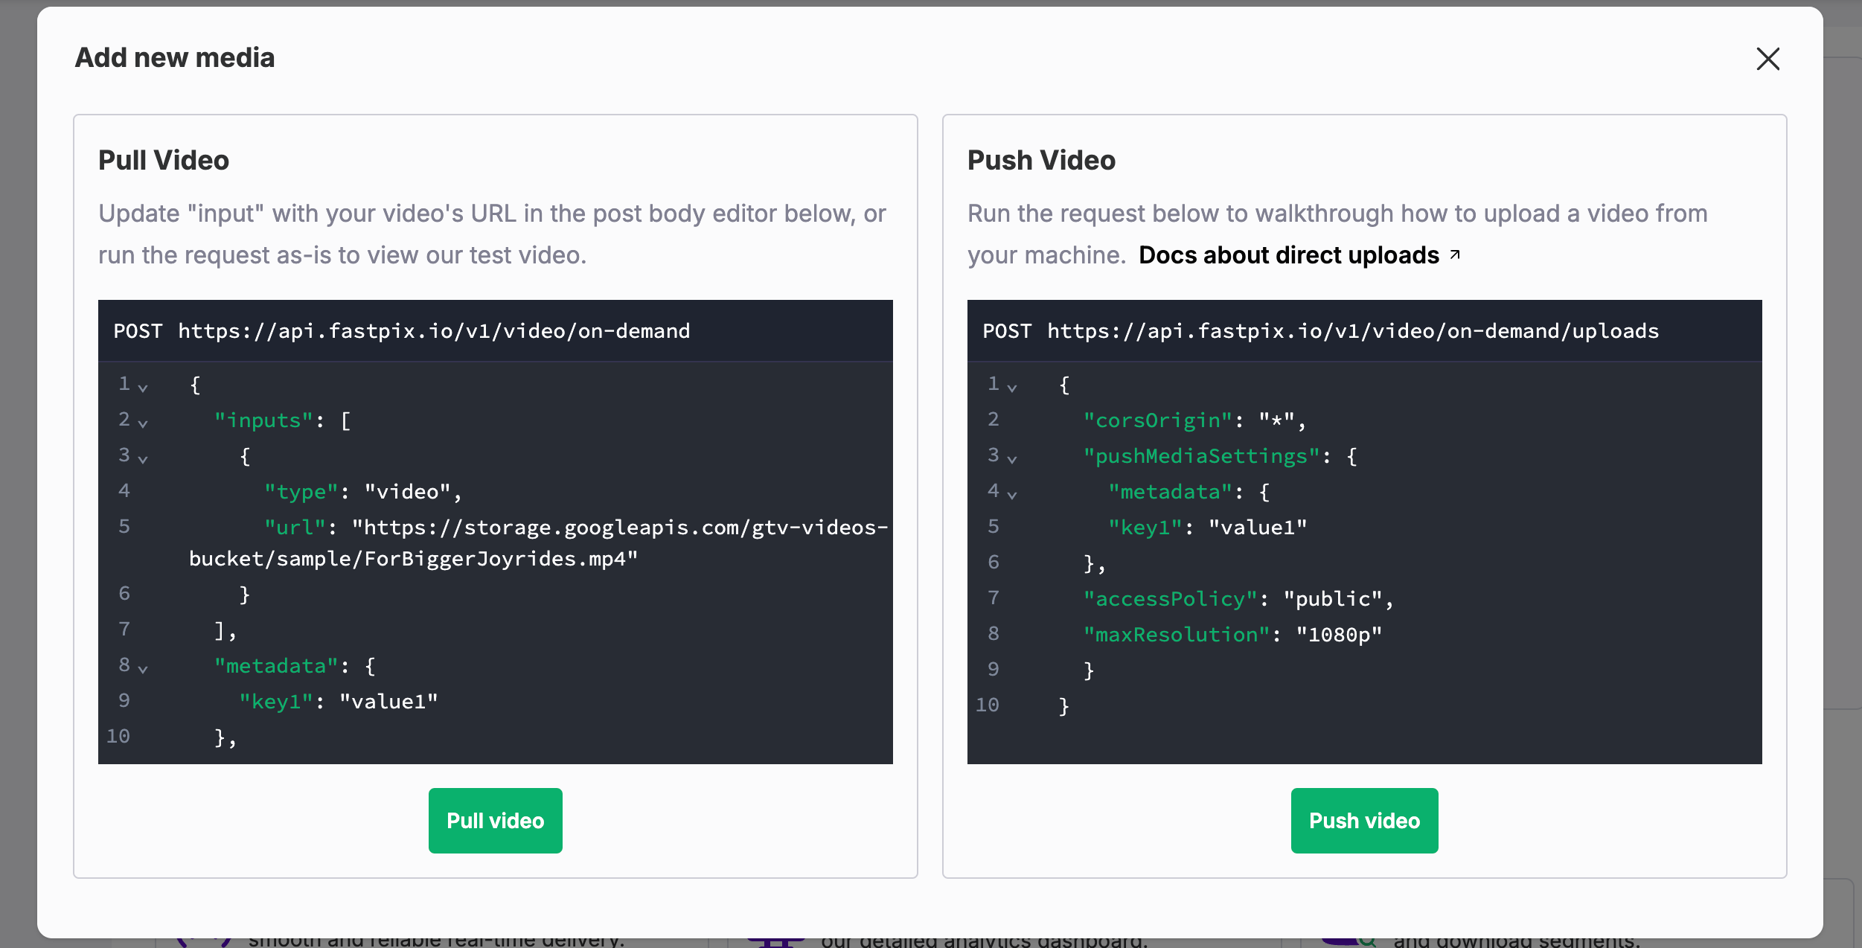Click the POST on-demand/uploads endpoint URL header
Viewport: 1862px width, 948px height.
pos(1321,331)
